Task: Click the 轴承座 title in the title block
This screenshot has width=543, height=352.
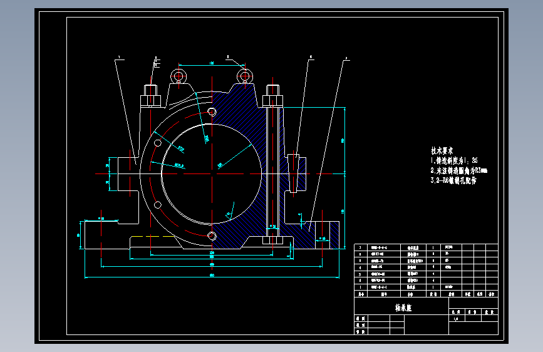Action: [x=403, y=308]
